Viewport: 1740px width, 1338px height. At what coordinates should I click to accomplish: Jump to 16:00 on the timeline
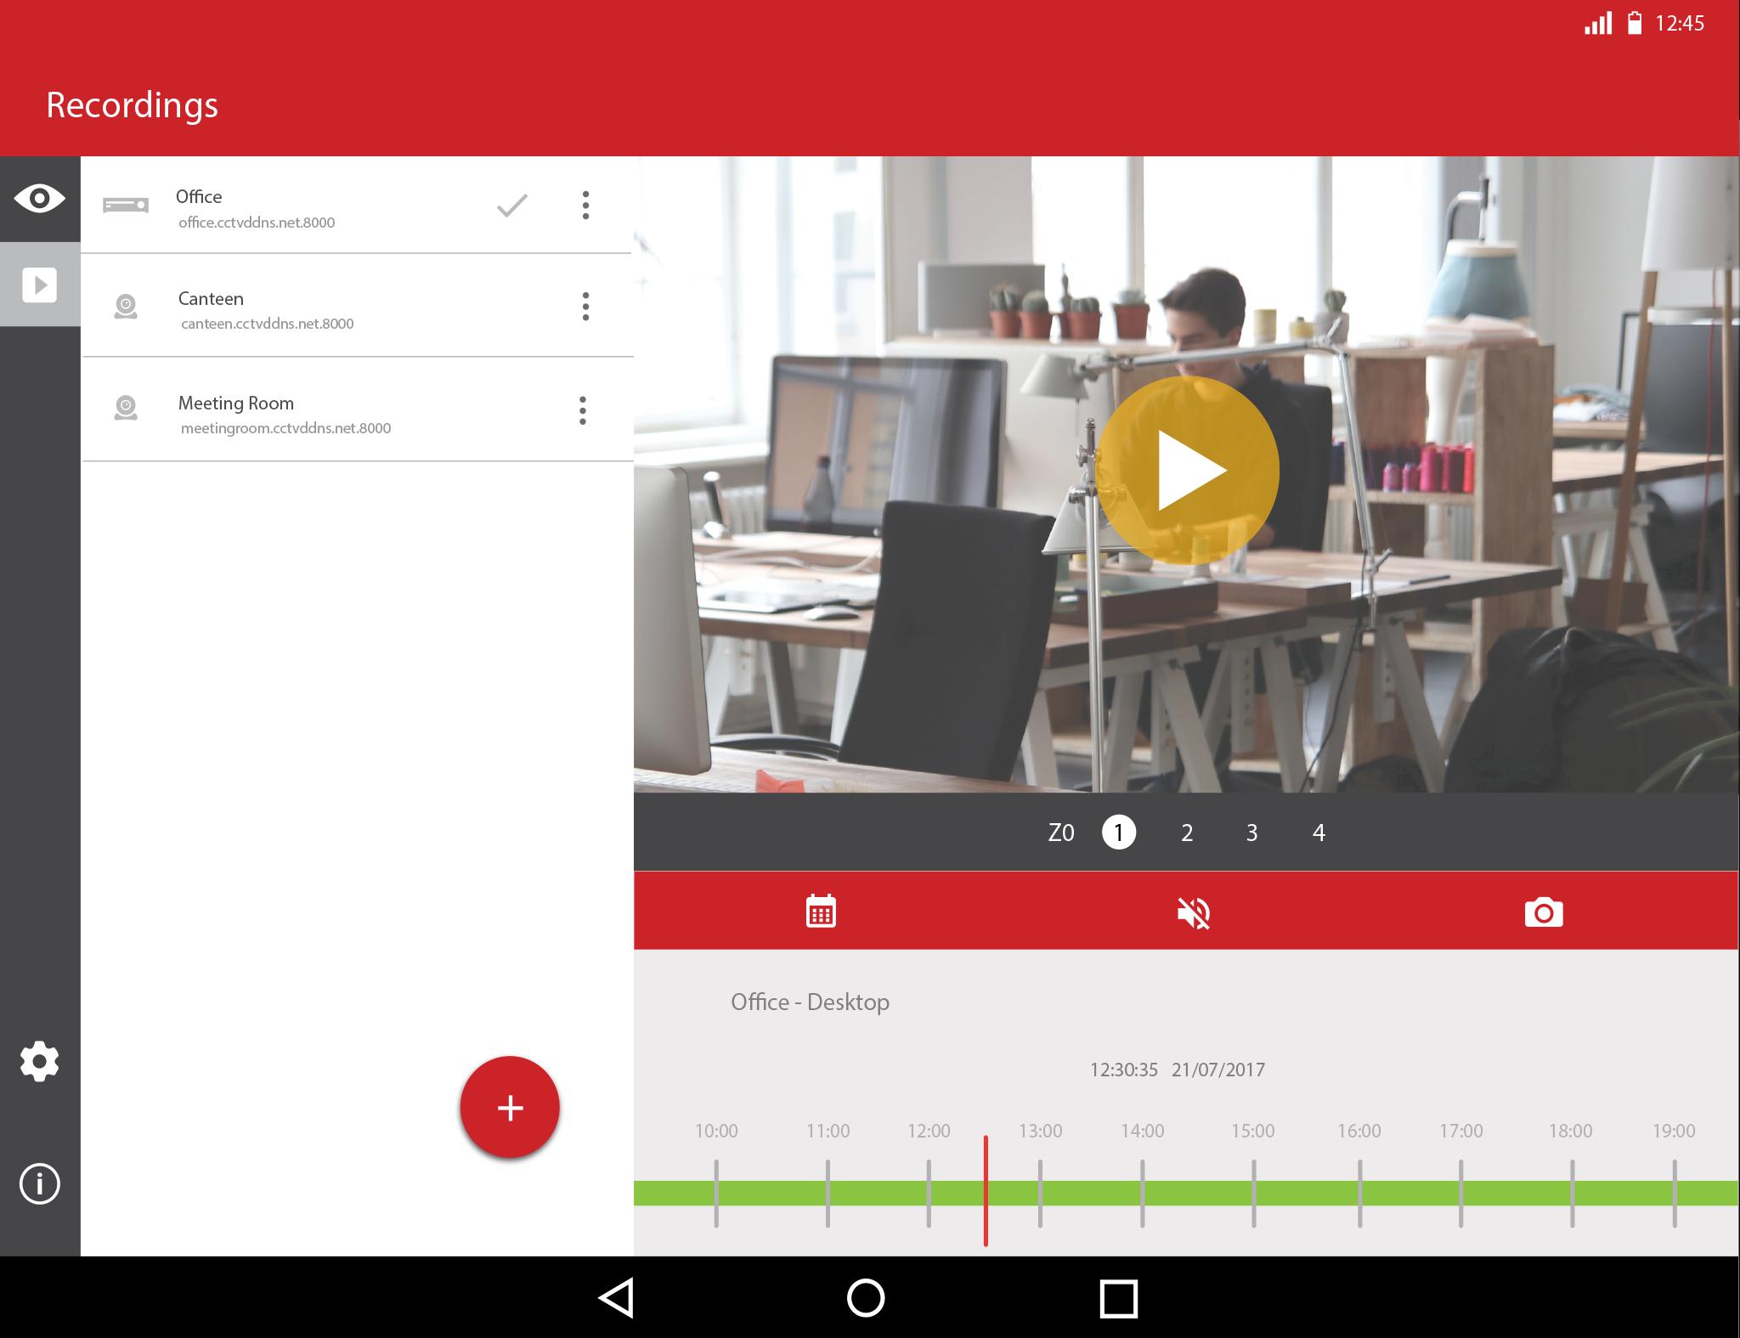pos(1359,1131)
